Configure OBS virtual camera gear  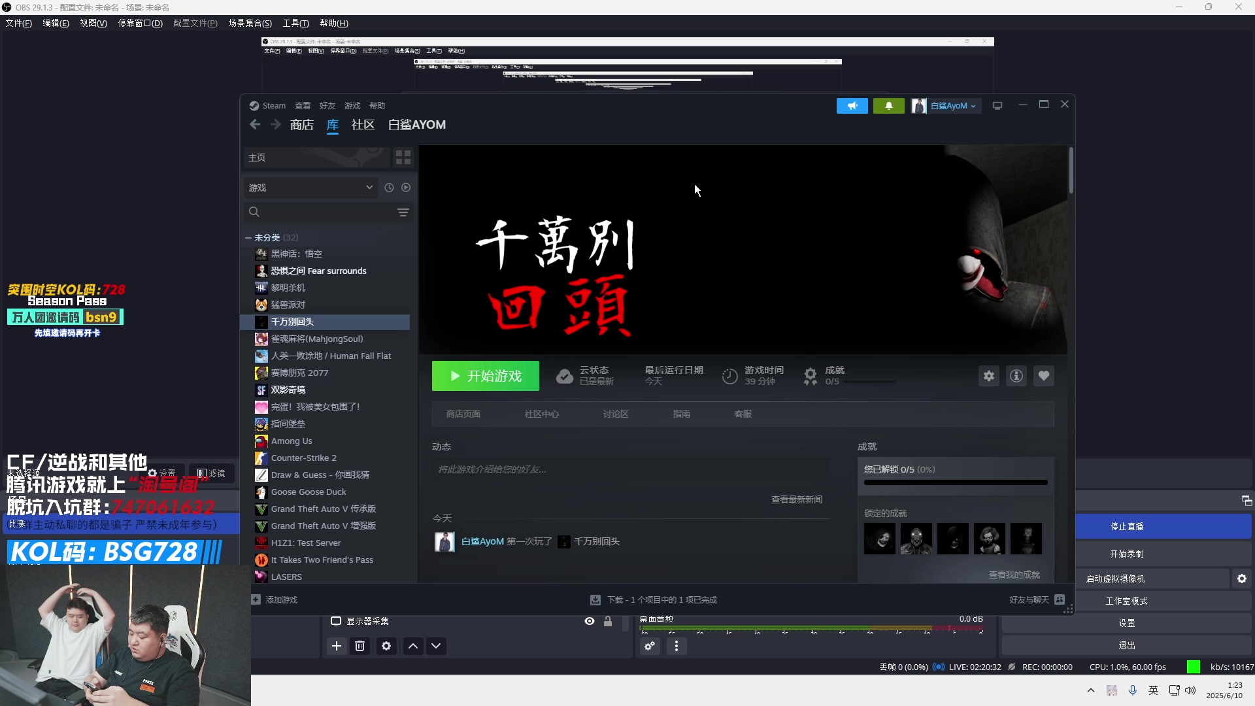pyautogui.click(x=1242, y=579)
